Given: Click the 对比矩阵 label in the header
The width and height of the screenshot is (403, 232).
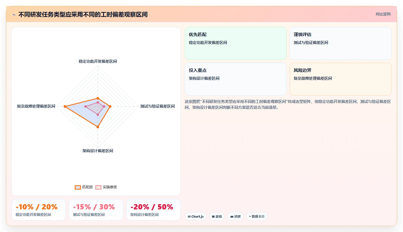Looking at the screenshot, I should [383, 14].
